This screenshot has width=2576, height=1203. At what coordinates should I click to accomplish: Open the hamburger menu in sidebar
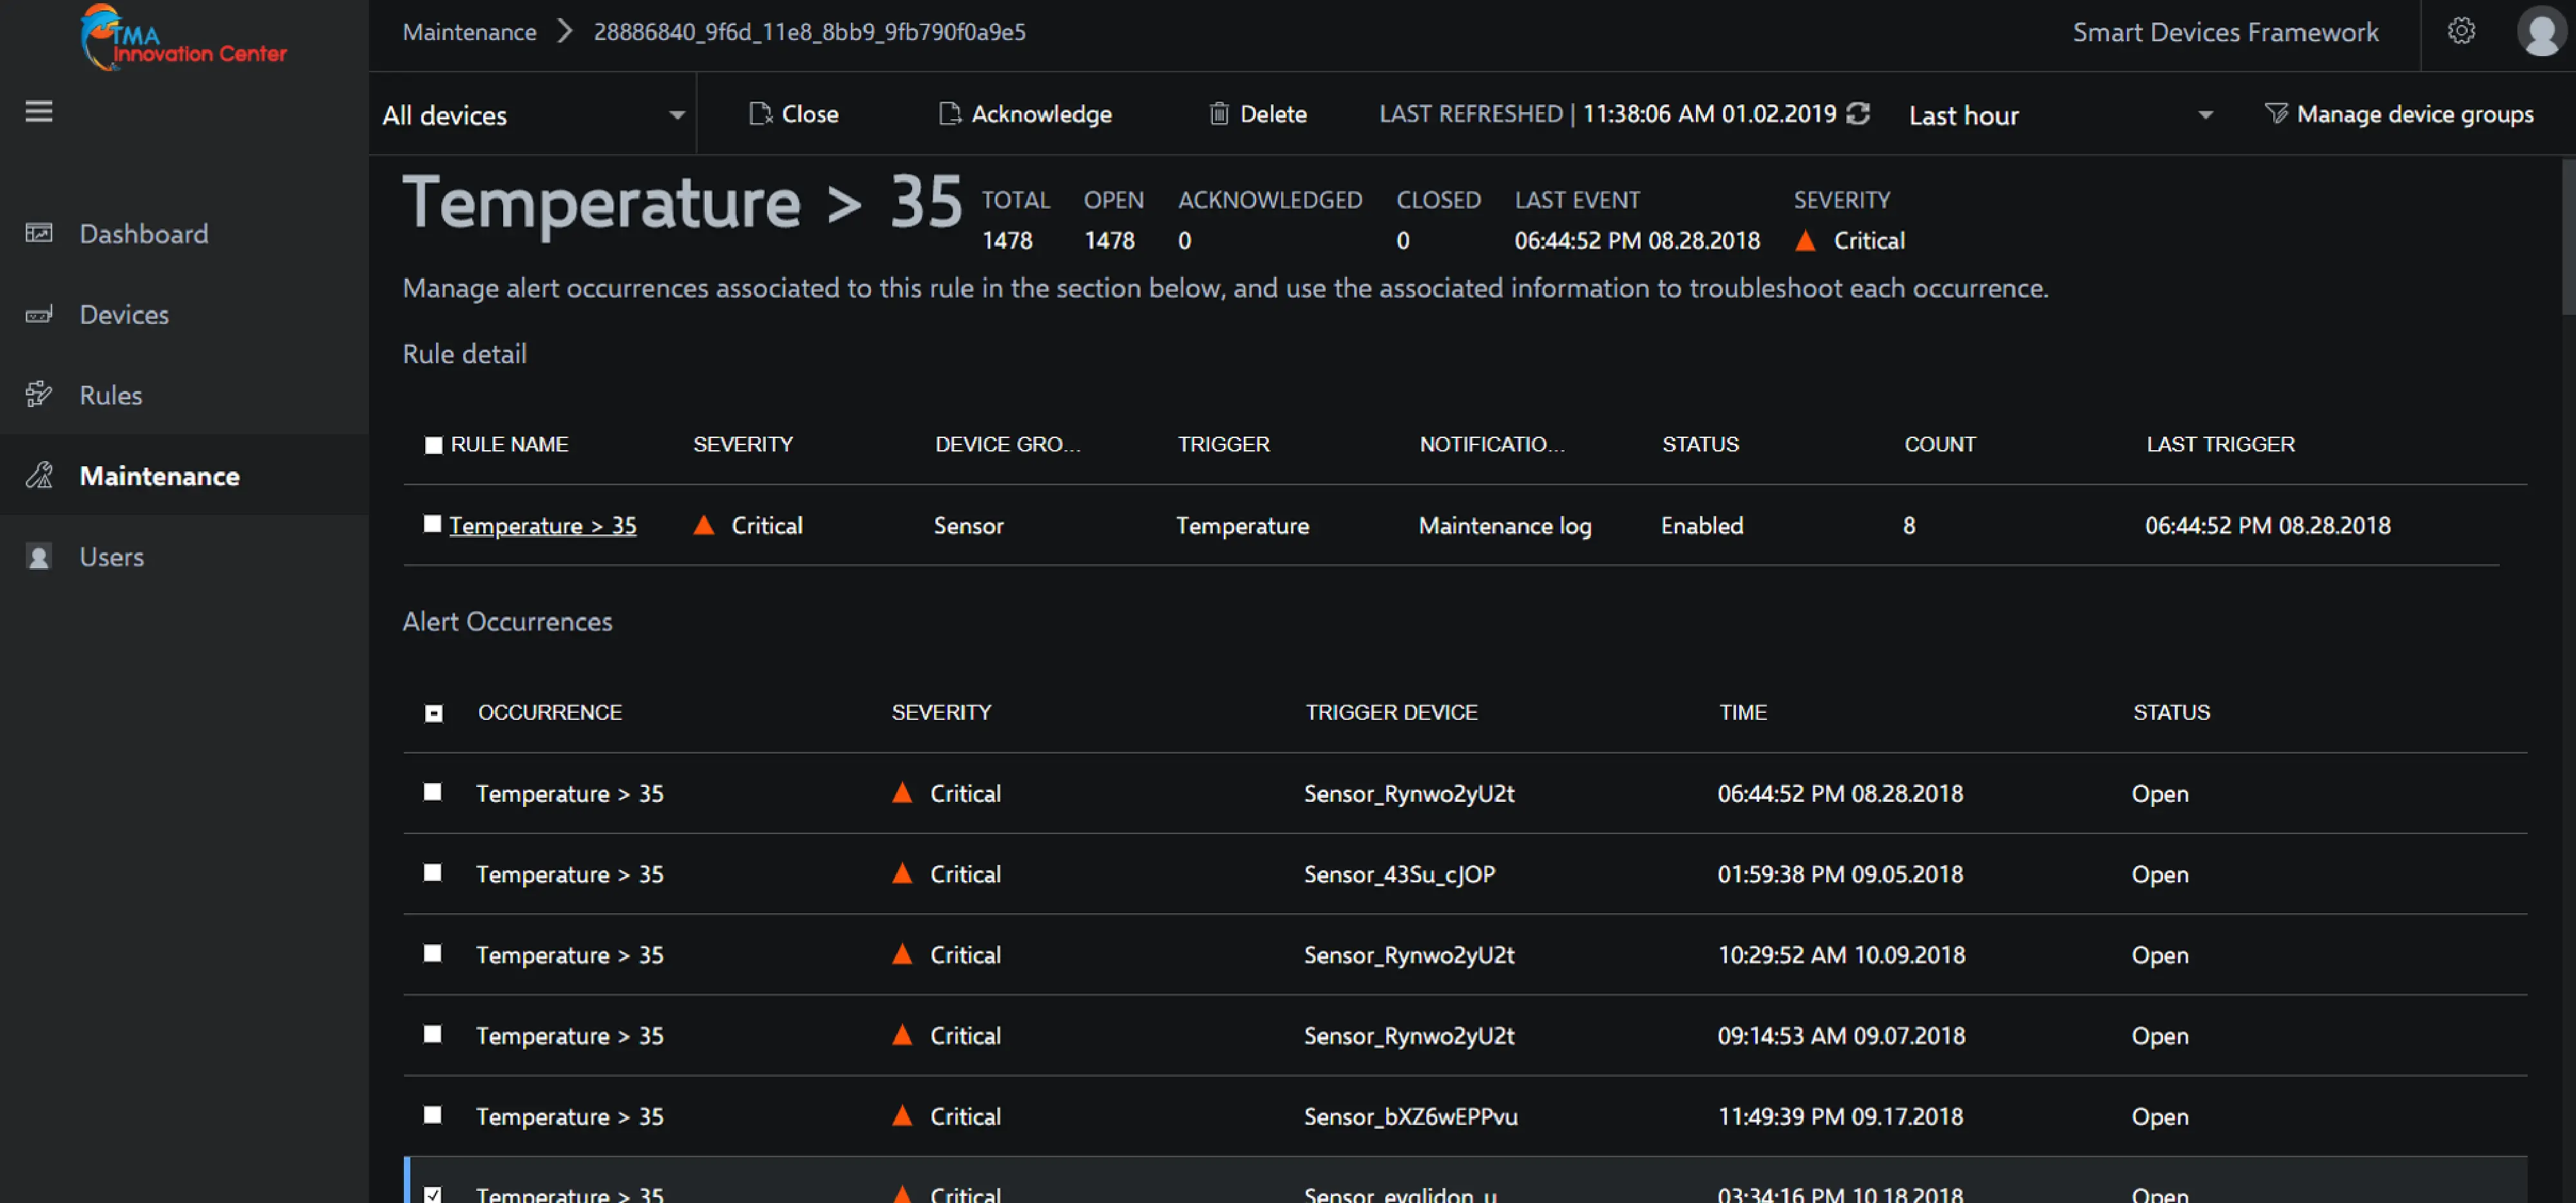39,112
